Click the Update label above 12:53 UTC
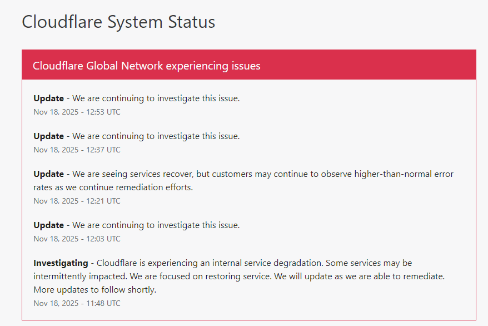Image resolution: width=488 pixels, height=326 pixels. click(48, 98)
